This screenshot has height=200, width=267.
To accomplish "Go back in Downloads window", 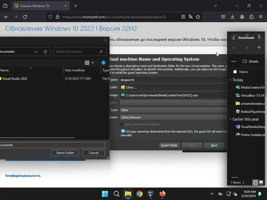I will click(234, 48).
